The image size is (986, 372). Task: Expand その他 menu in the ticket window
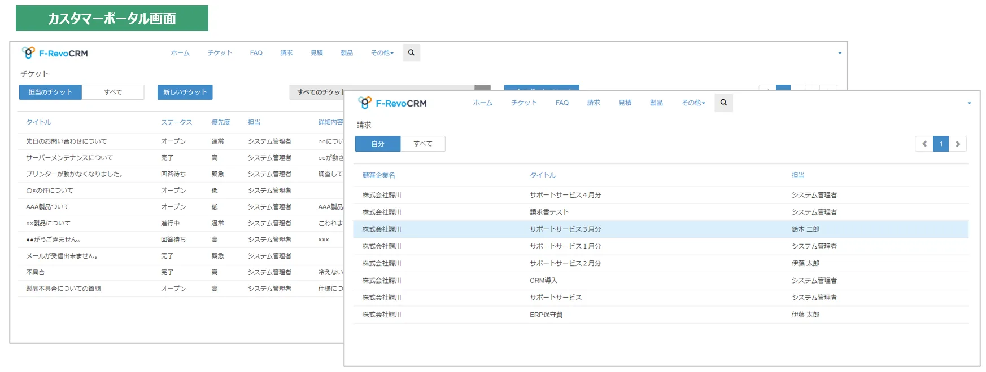click(x=382, y=53)
